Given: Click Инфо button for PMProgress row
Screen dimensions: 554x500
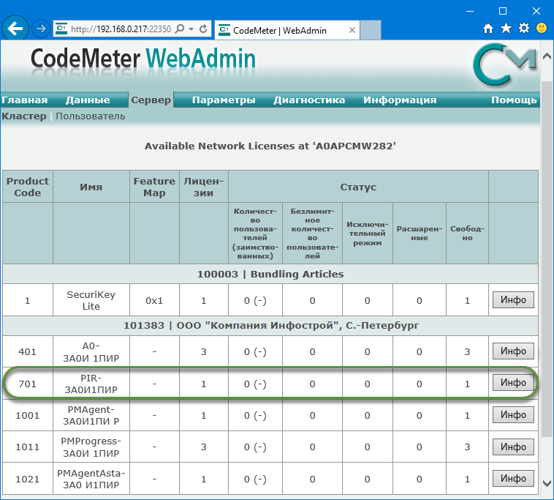Looking at the screenshot, I should coord(513,447).
